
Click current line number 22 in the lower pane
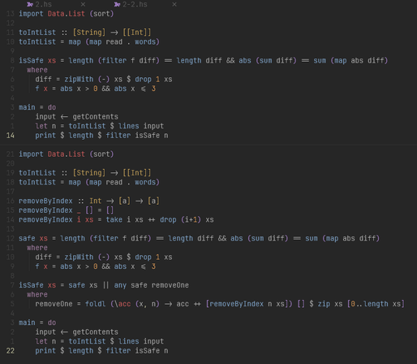pos(11,351)
